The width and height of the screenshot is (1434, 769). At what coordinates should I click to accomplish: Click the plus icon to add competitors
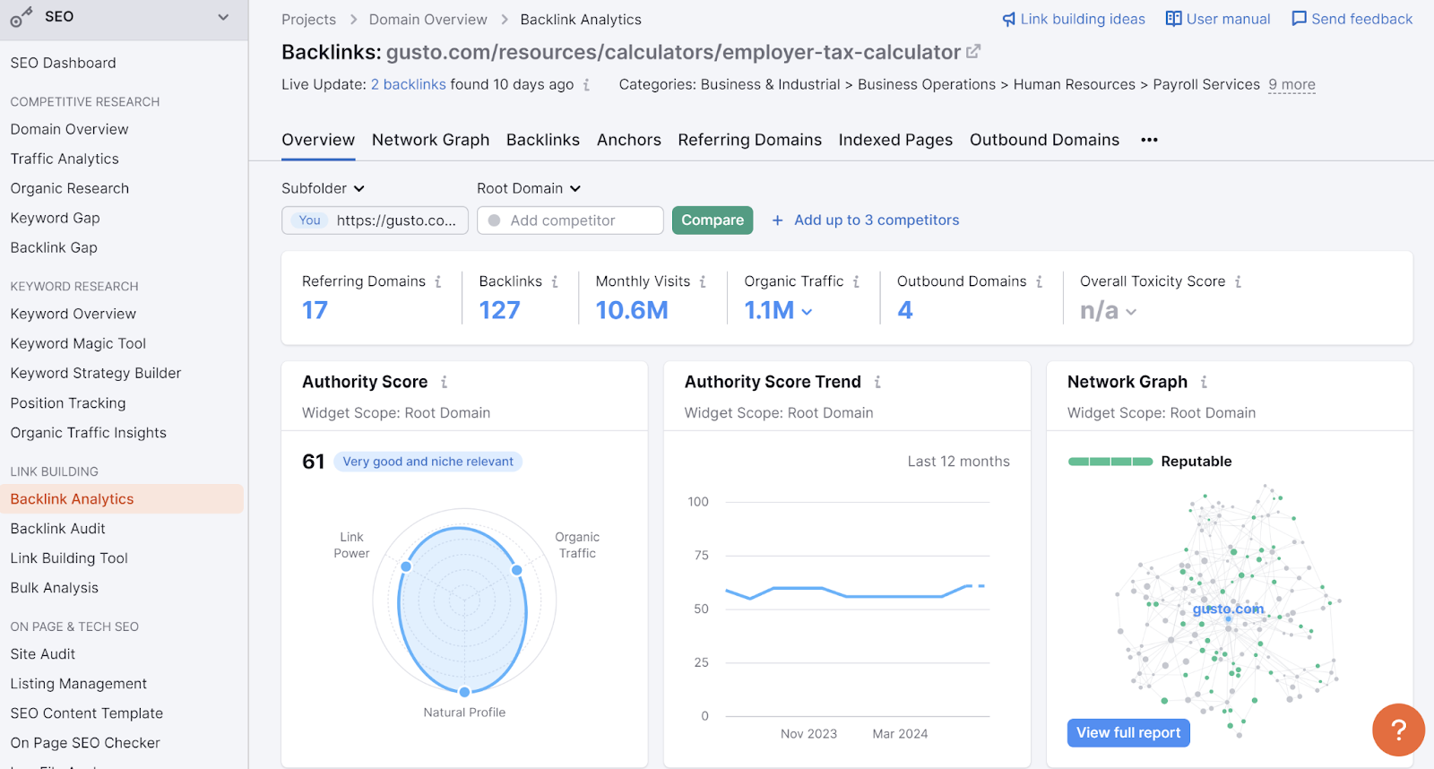777,220
